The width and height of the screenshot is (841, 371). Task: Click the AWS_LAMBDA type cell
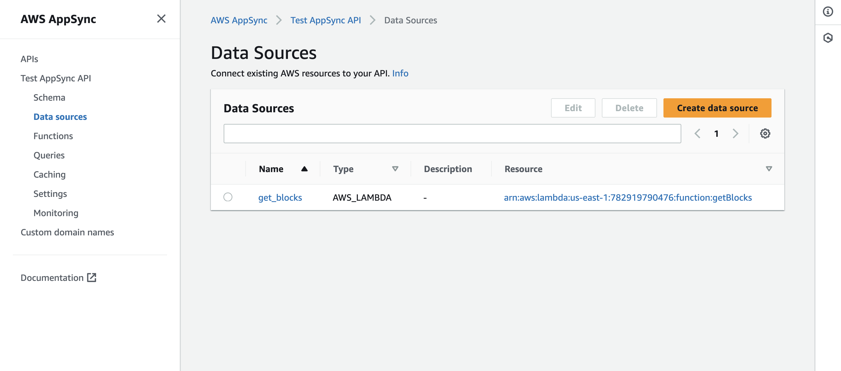click(x=362, y=197)
